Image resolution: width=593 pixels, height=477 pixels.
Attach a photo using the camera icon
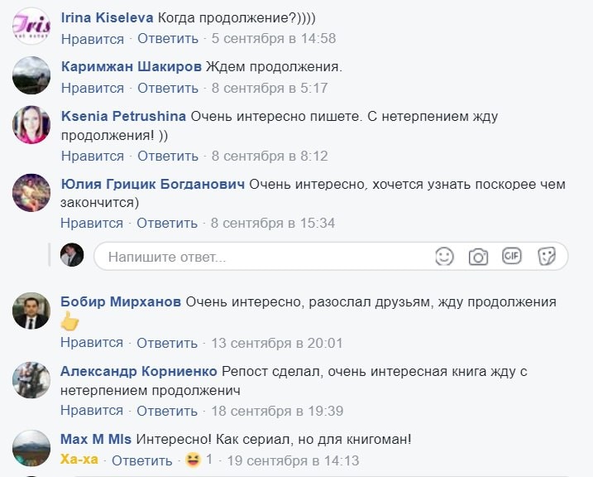(478, 257)
